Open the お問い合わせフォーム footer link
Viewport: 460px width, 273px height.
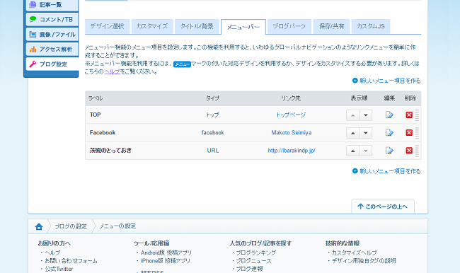coord(71,261)
